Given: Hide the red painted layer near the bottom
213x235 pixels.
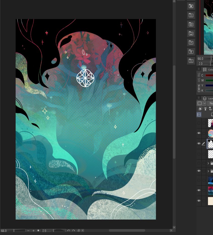Looking at the screenshot, I should click(199, 190).
